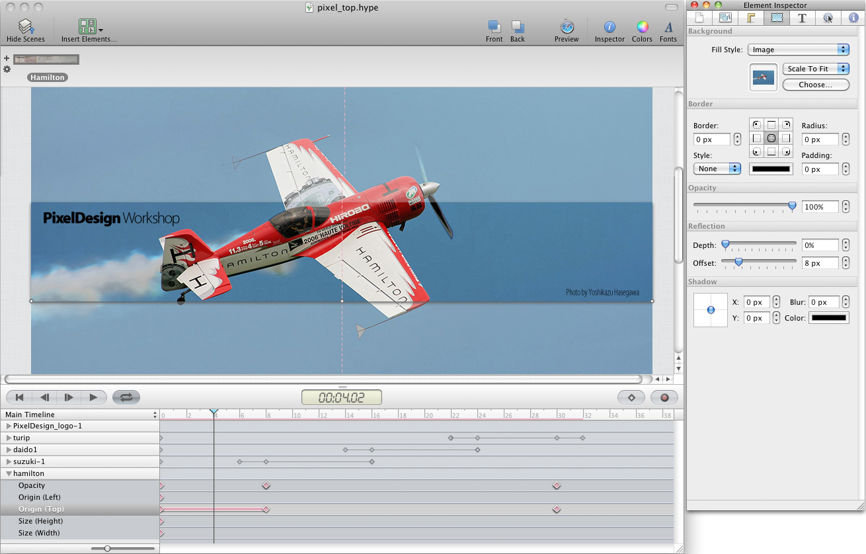Add a new scene with plus icon
The width and height of the screenshot is (866, 554).
pos(7,58)
